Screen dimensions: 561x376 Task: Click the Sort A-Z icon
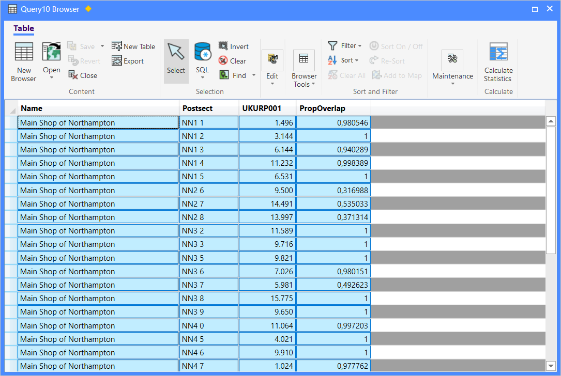pyautogui.click(x=332, y=60)
